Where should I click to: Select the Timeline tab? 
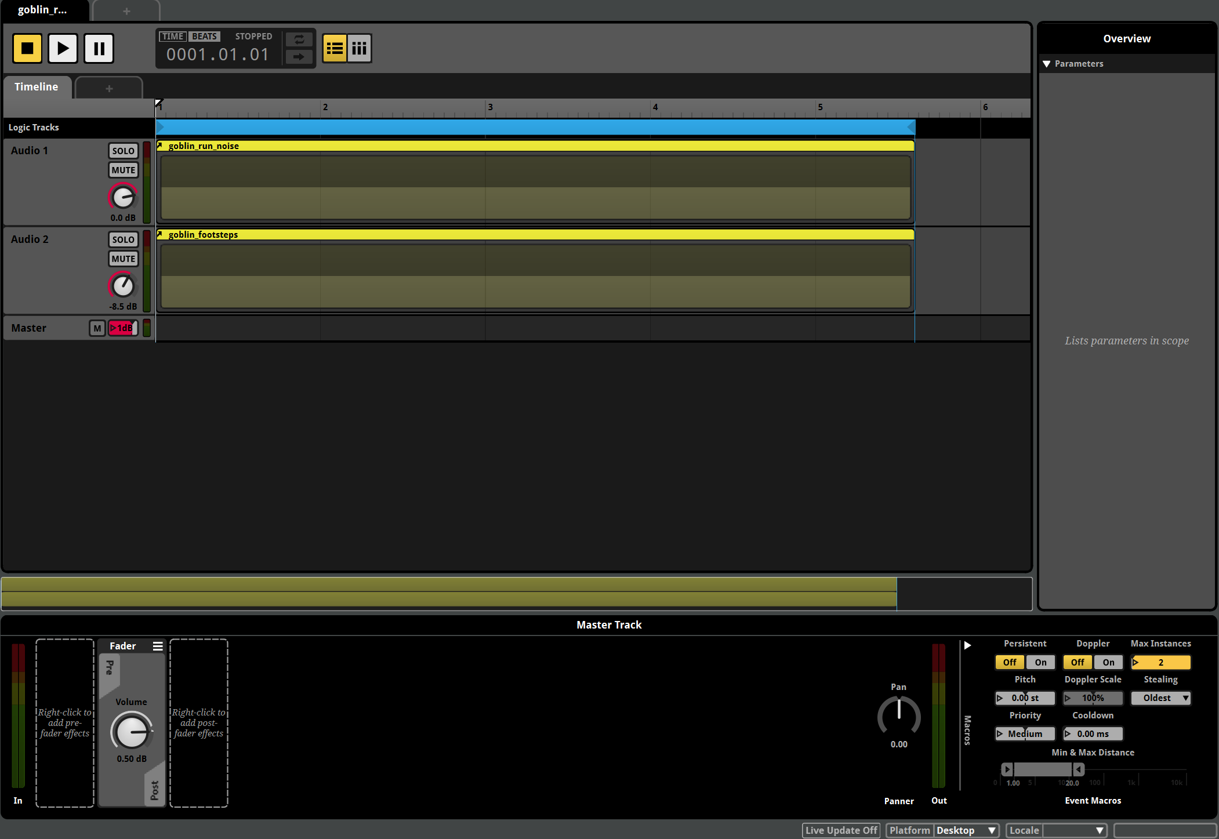click(37, 87)
